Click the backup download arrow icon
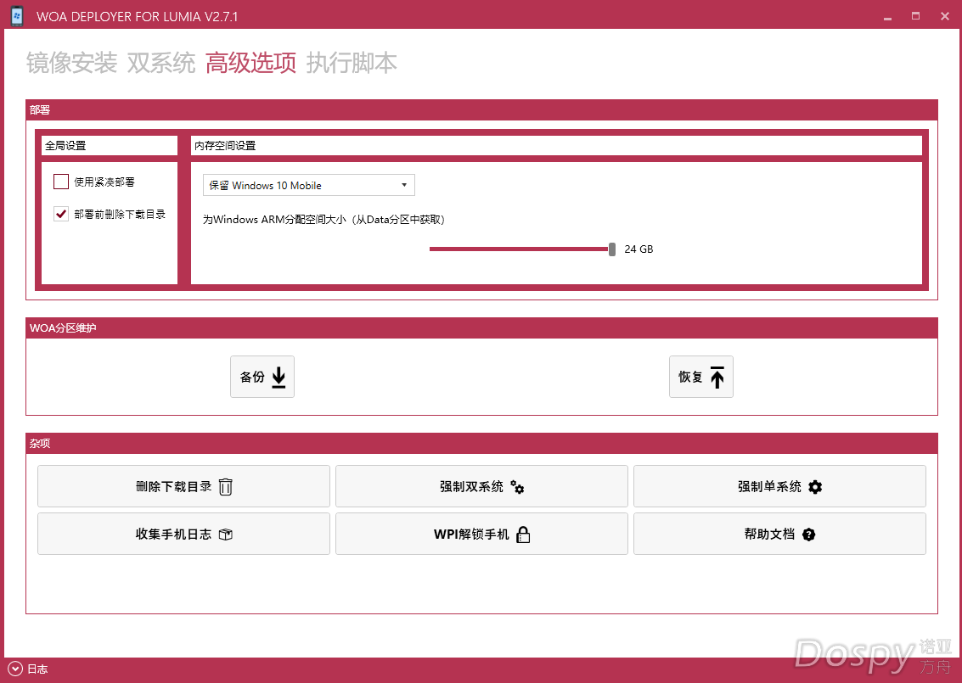Viewport: 962px width, 683px height. coord(278,378)
